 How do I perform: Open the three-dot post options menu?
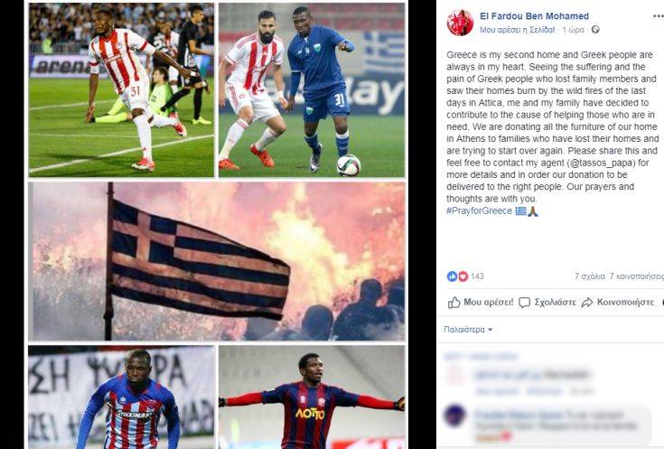pos(658,16)
